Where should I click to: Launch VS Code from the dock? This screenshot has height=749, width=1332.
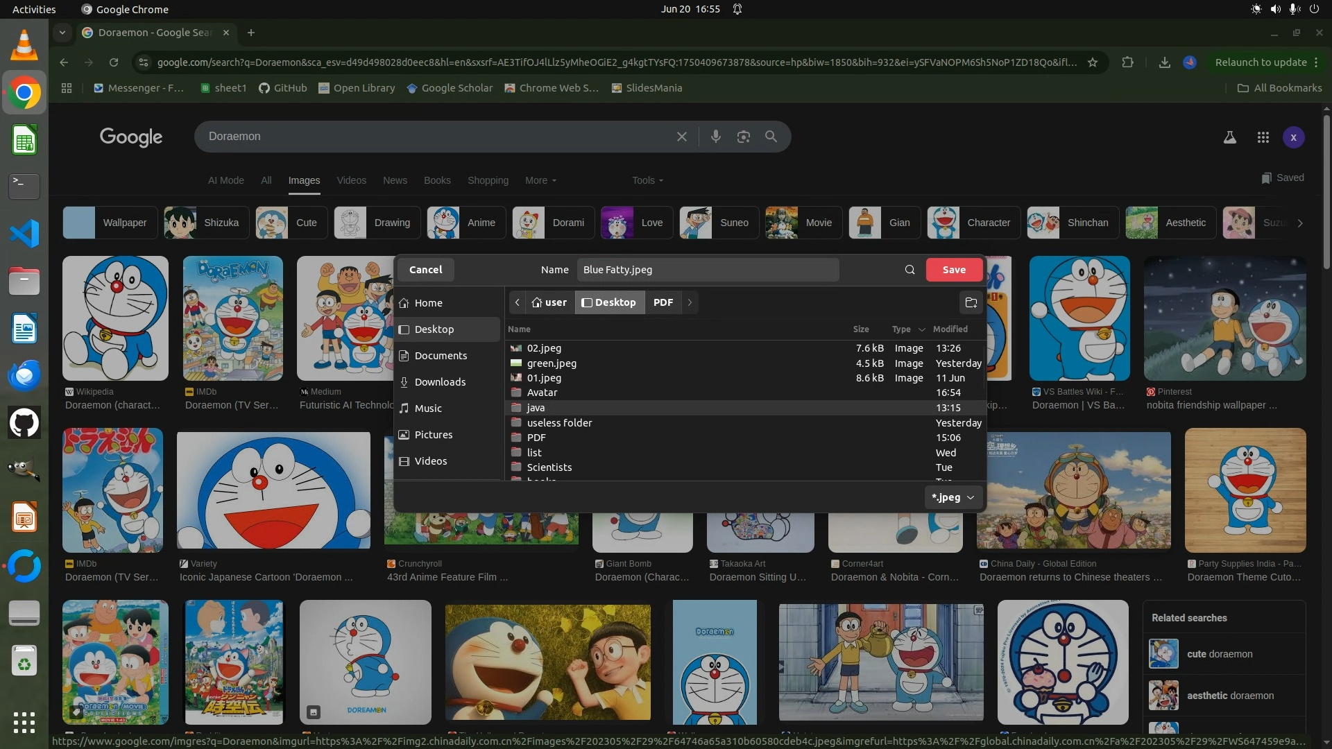tap(24, 234)
